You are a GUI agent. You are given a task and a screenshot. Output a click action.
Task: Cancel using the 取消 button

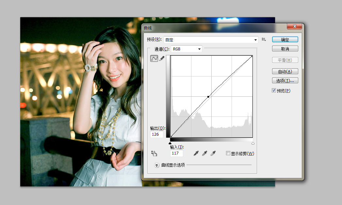(x=285, y=49)
